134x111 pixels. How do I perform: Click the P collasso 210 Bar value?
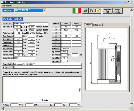pyautogui.click(x=18, y=42)
